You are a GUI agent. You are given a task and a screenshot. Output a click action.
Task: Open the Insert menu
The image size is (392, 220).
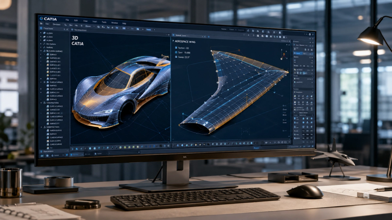click(x=95, y=22)
